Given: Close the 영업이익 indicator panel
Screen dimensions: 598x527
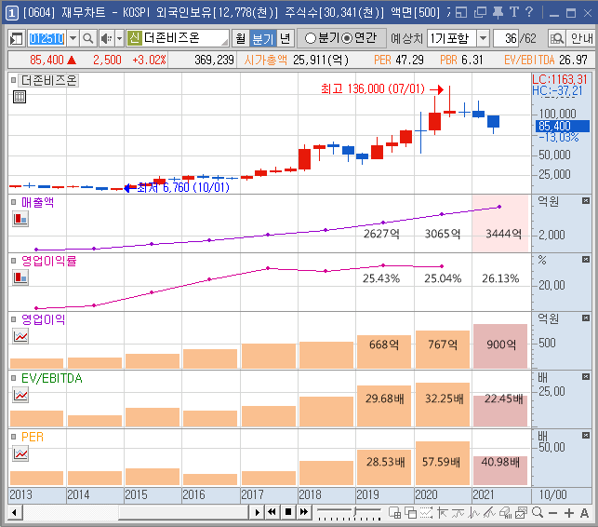Looking at the screenshot, I should click(586, 318).
